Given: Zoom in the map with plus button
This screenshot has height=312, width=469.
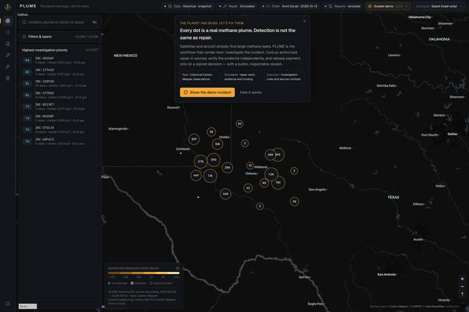Looking at the screenshot, I should point(462,279).
